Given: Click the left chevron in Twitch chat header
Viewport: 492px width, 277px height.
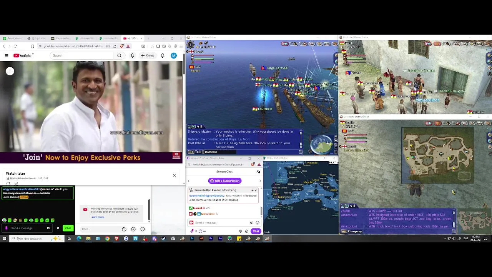Looking at the screenshot, I should [x=189, y=181].
